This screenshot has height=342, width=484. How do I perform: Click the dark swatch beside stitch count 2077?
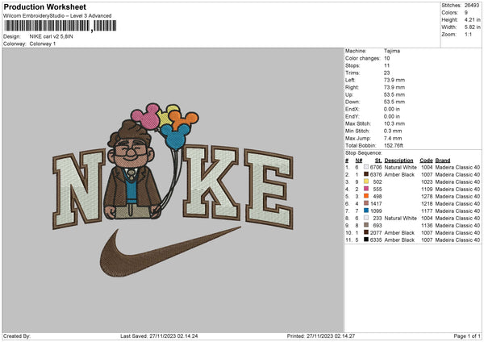[x=366, y=232]
